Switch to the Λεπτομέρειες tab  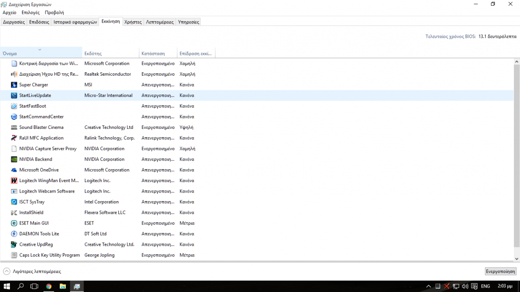pyautogui.click(x=160, y=22)
